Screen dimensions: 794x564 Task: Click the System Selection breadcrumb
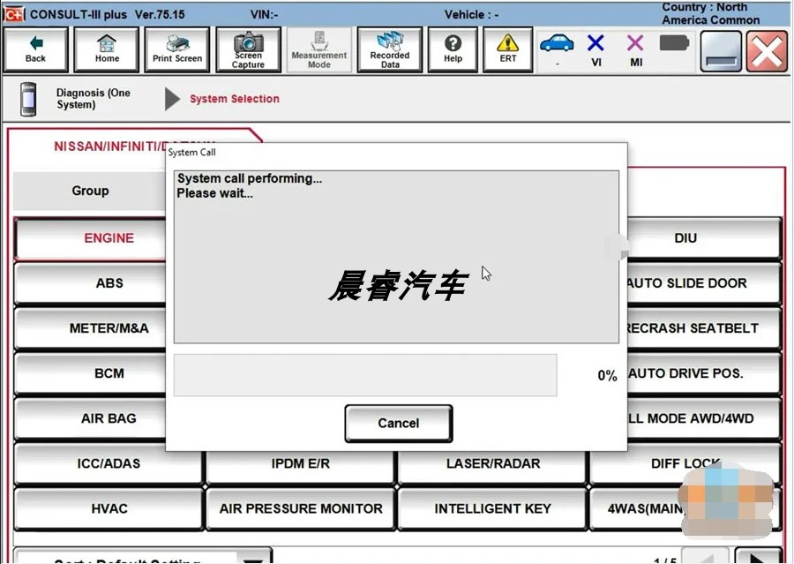(235, 99)
